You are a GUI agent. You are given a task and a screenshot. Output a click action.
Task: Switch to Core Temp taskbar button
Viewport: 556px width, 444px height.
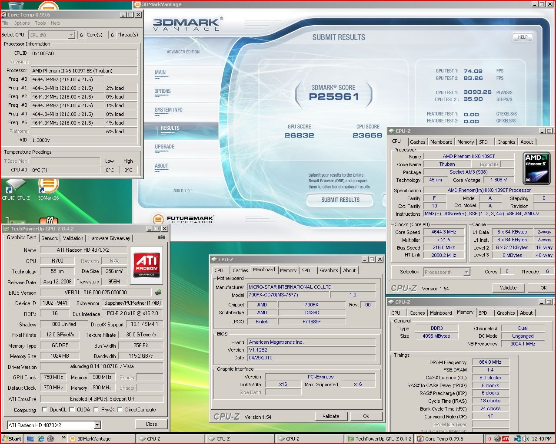(x=448, y=439)
